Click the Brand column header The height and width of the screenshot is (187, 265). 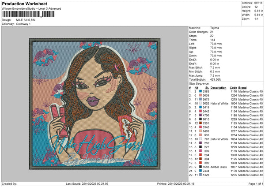(x=242, y=88)
